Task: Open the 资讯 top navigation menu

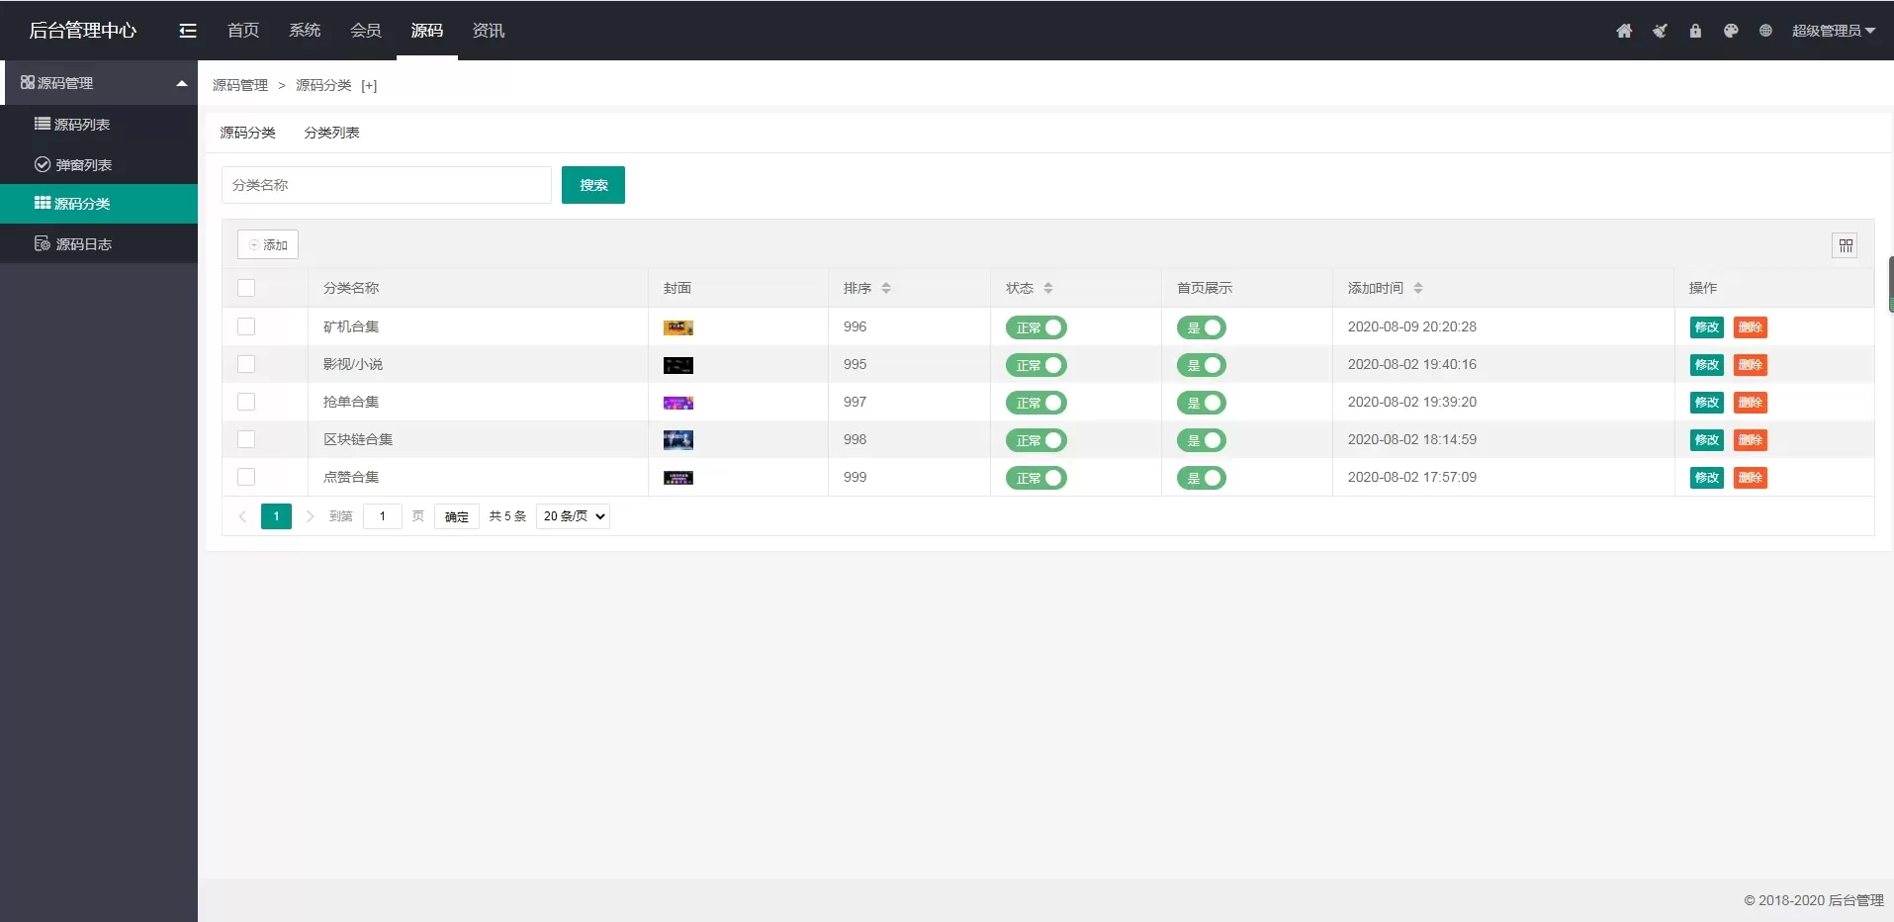Action: tap(489, 31)
